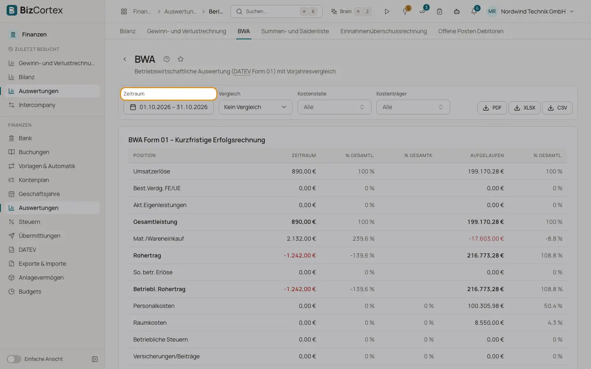Mark BWA as favorite with star icon

tap(181, 59)
